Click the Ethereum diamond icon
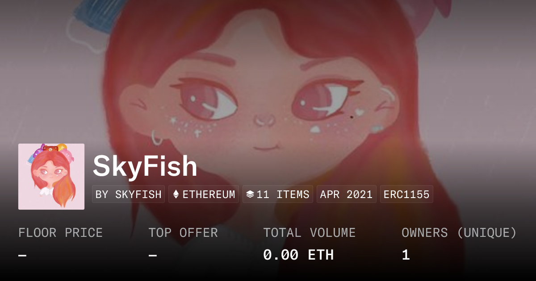 tap(176, 194)
